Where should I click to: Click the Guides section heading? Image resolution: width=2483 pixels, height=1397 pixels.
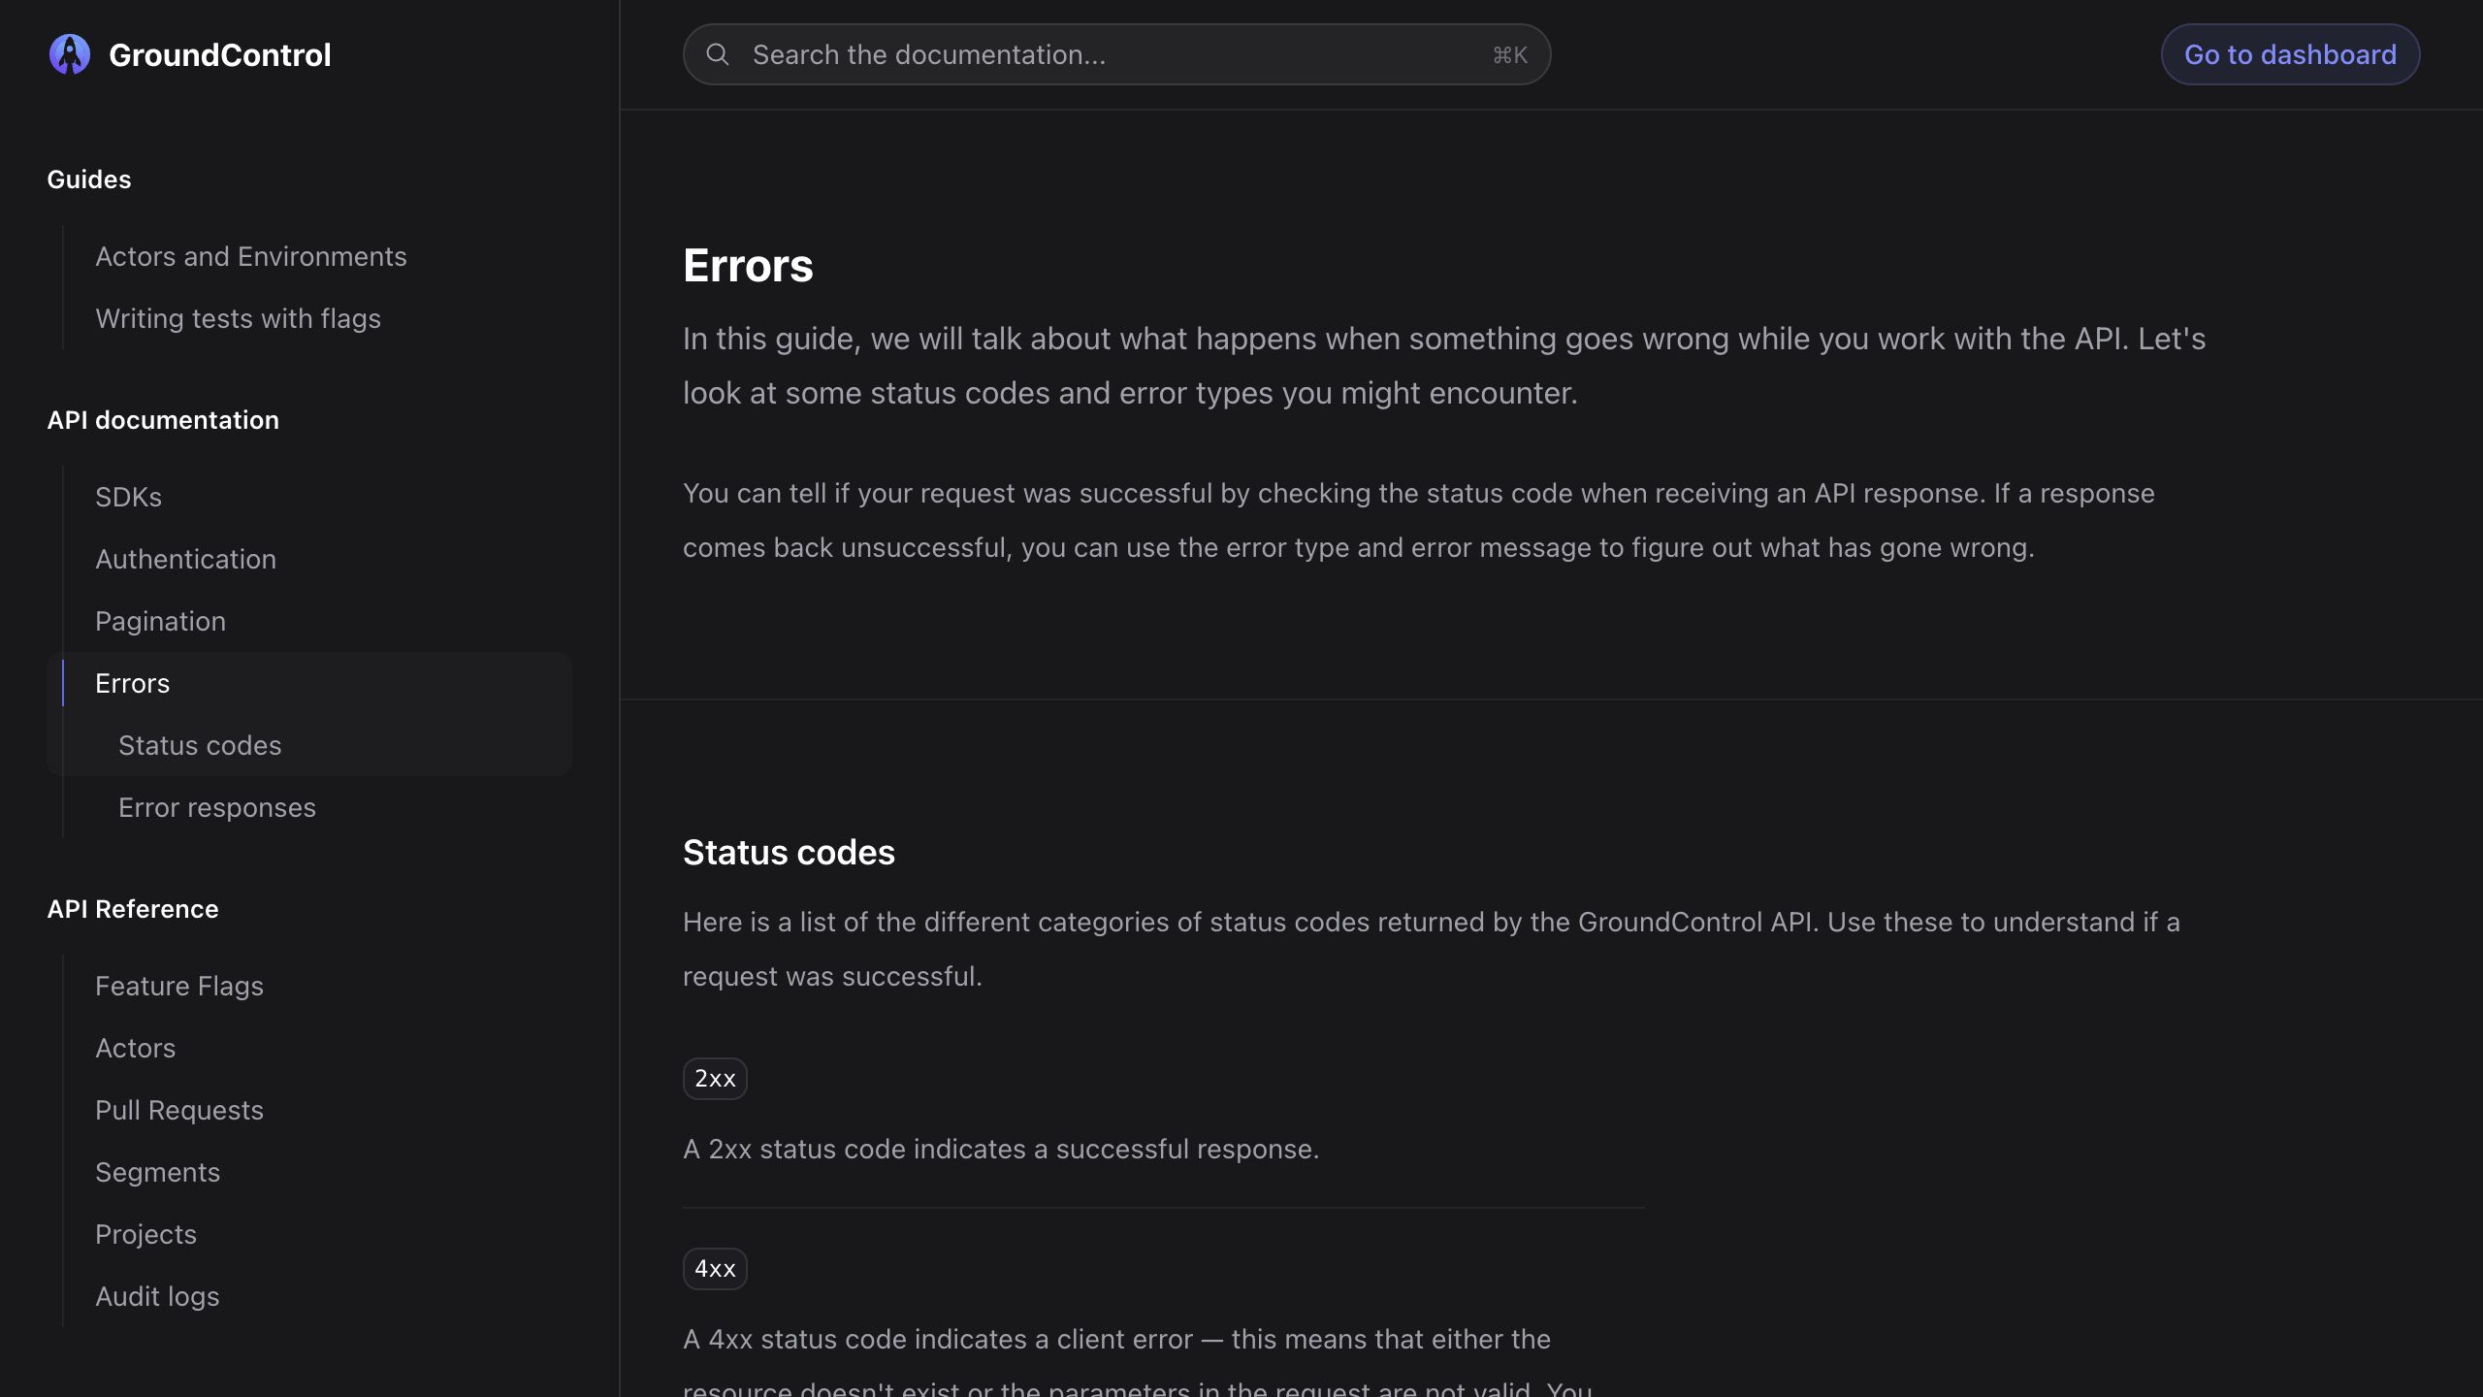pos(89,179)
